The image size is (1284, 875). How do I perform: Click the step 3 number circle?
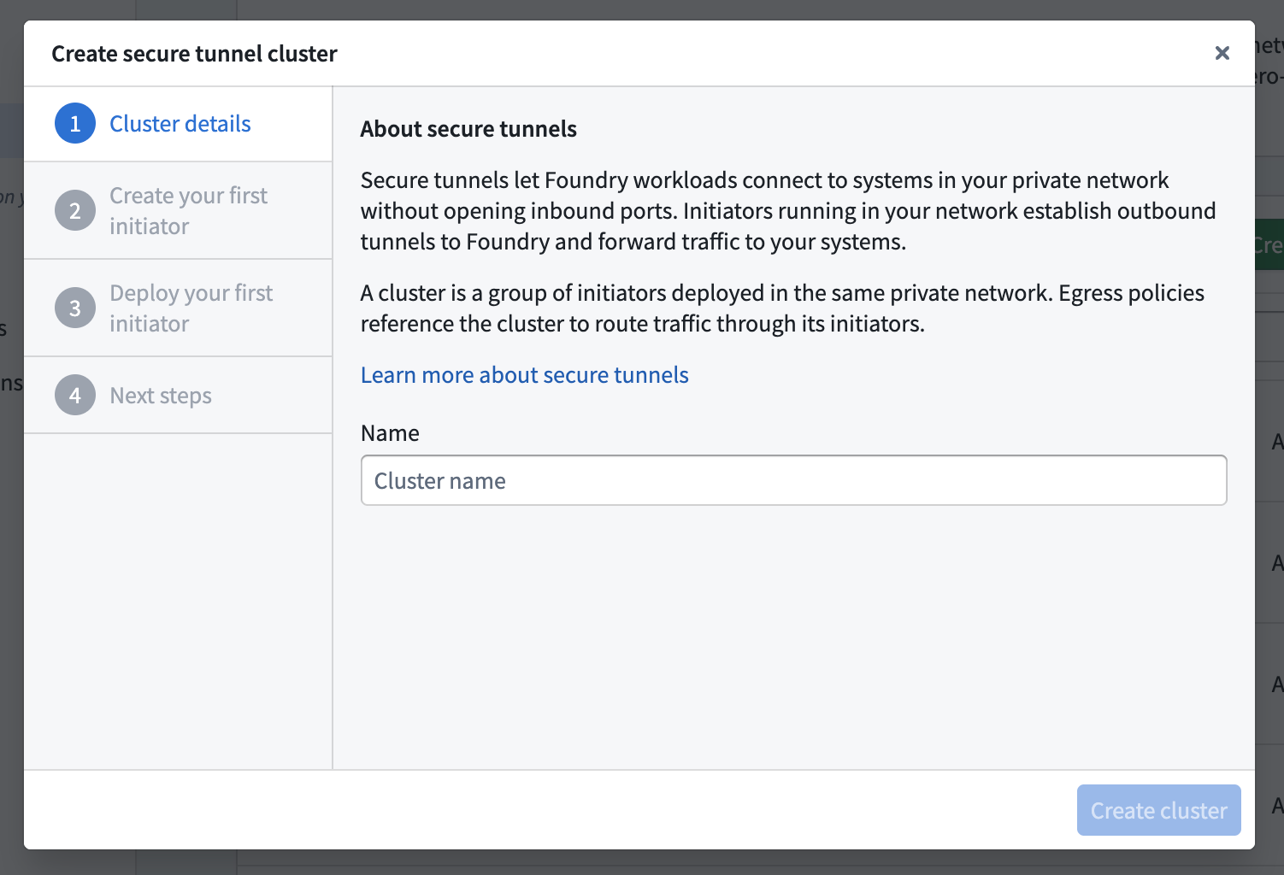pyautogui.click(x=75, y=308)
